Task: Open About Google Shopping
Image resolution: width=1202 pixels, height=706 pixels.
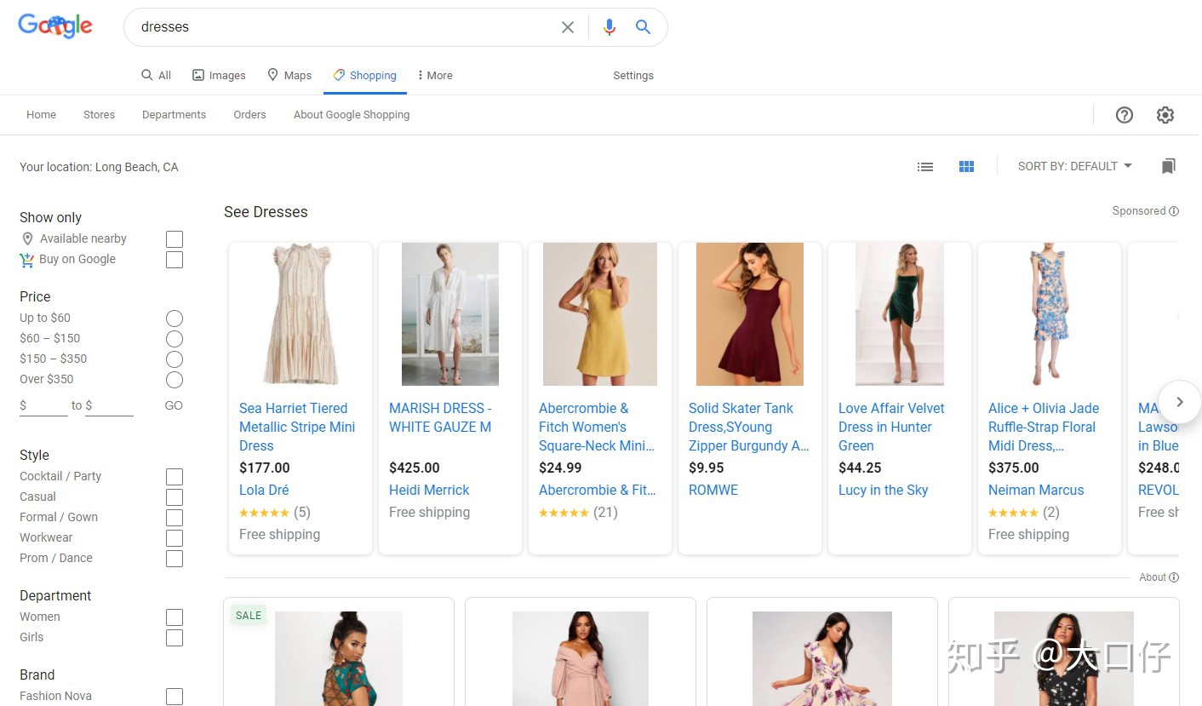Action: click(x=352, y=115)
